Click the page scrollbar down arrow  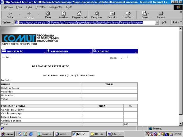[181, 124]
